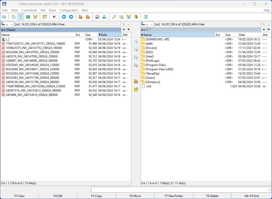Open the left panel drive dropdown

point(7,24)
